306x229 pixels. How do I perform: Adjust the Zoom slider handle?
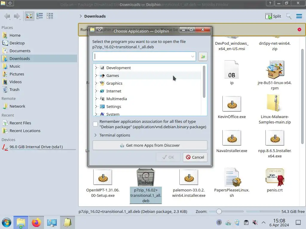coord(219,211)
